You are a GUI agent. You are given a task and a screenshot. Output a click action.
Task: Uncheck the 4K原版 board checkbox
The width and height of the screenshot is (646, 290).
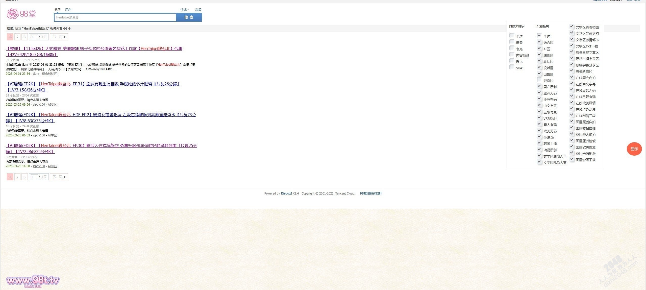[539, 136]
